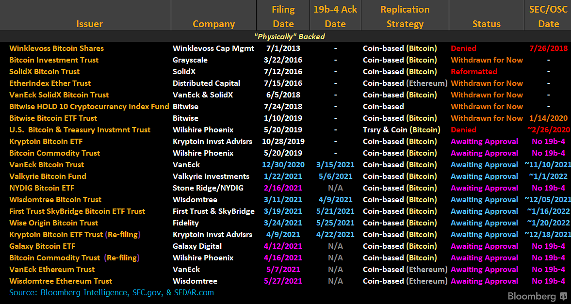Image resolution: width=571 pixels, height=304 pixels.
Task: Select the Wise Origin Bitcoin Trust issuer cell
Action: click(x=53, y=223)
